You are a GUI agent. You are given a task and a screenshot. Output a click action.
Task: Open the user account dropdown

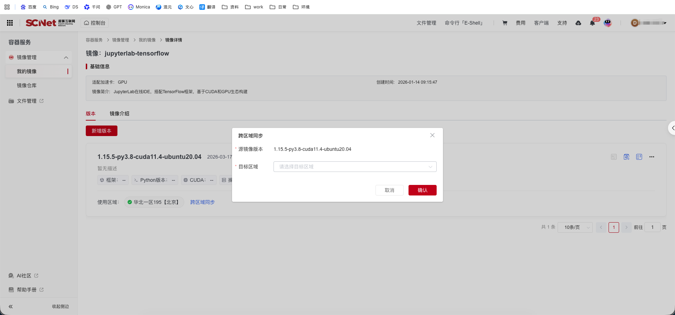tap(649, 23)
